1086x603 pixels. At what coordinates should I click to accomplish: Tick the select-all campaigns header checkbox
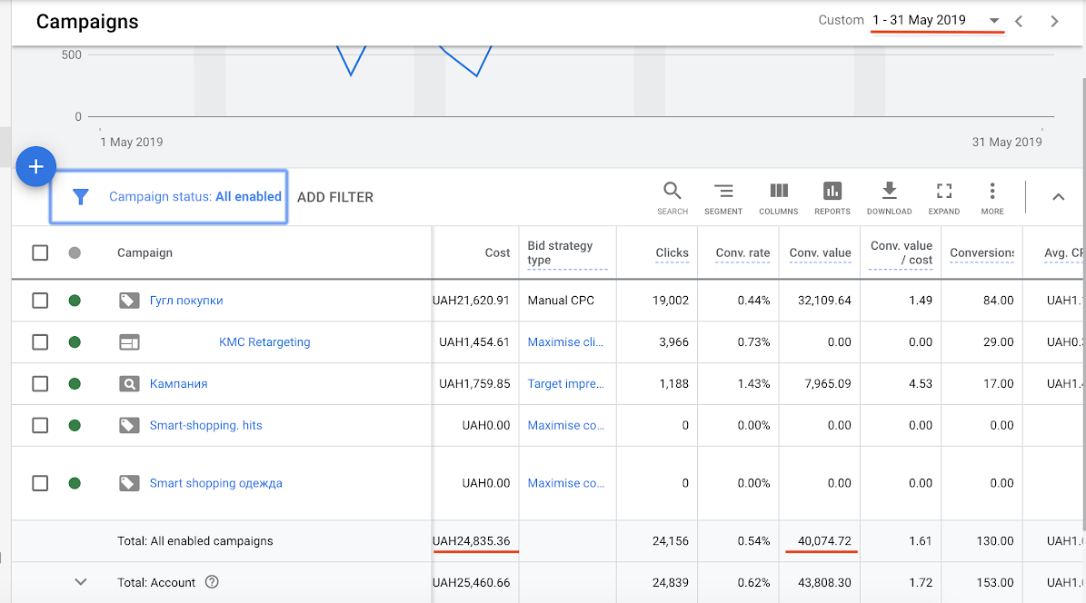pos(40,252)
